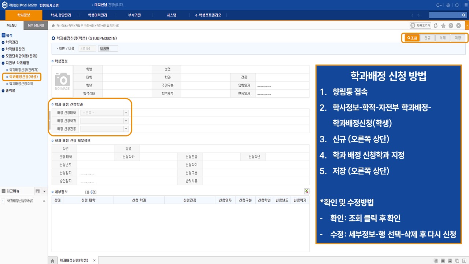Viewport: 469px width, 264px height.
Task: Click the key icon in top header
Action: click(439, 5)
